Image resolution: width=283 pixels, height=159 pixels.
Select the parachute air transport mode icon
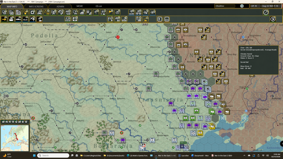pyautogui.click(x=32, y=19)
